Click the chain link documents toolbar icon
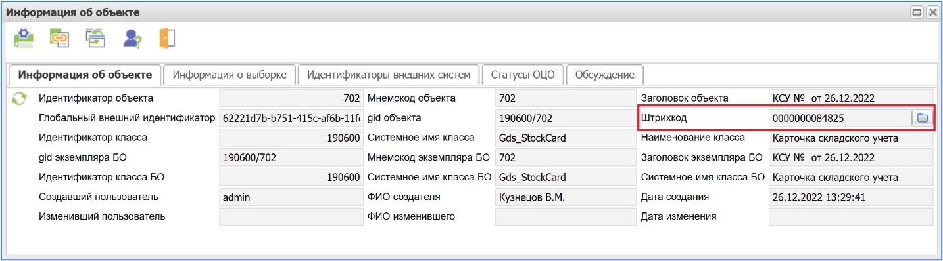Viewport: 943px width, 261px height. [x=59, y=38]
